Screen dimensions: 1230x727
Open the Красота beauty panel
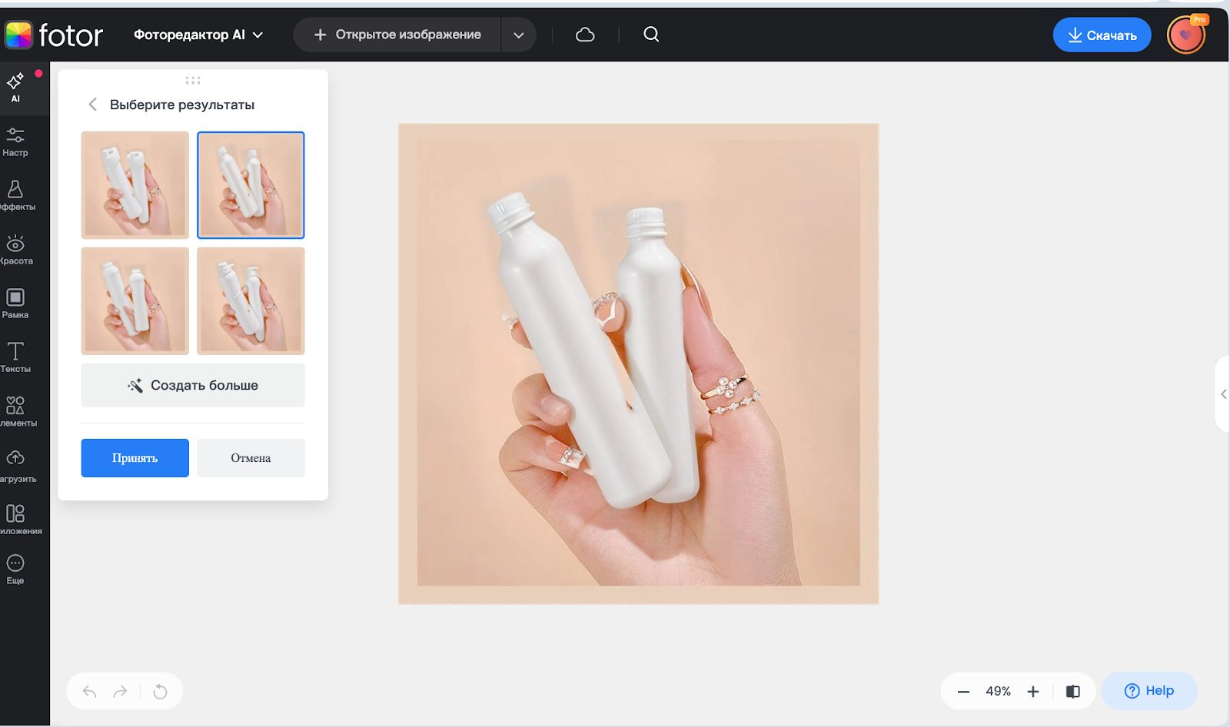point(15,250)
